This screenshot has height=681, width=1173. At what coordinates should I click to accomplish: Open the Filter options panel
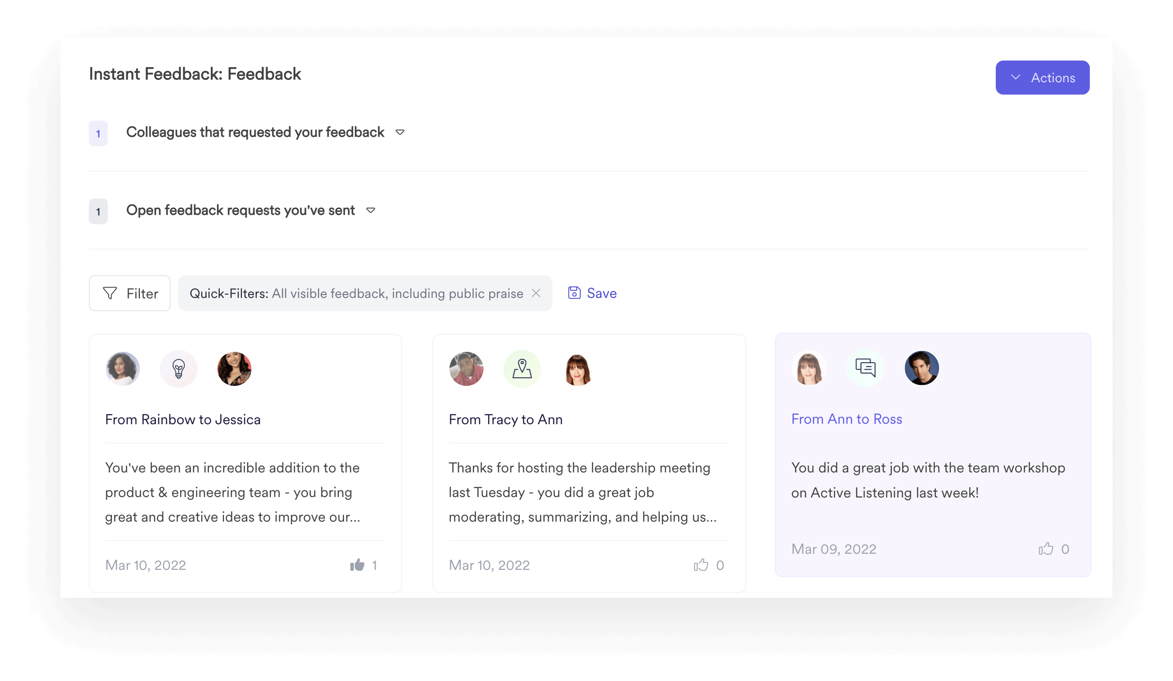tap(129, 294)
